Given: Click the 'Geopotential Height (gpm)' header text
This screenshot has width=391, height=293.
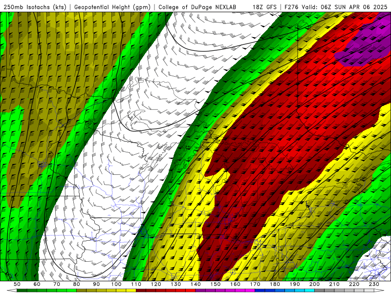Looking at the screenshot, I should click(x=112, y=7).
